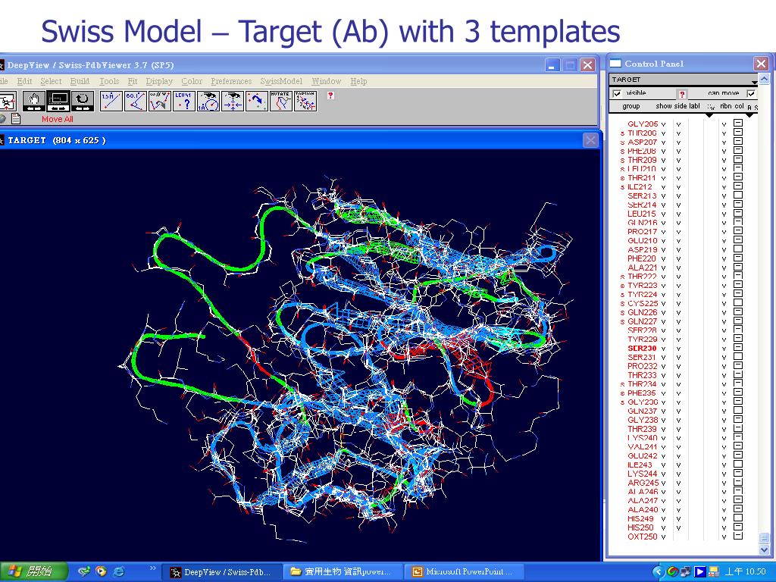The image size is (776, 582).
Task: Click the show column header
Action: click(x=663, y=106)
